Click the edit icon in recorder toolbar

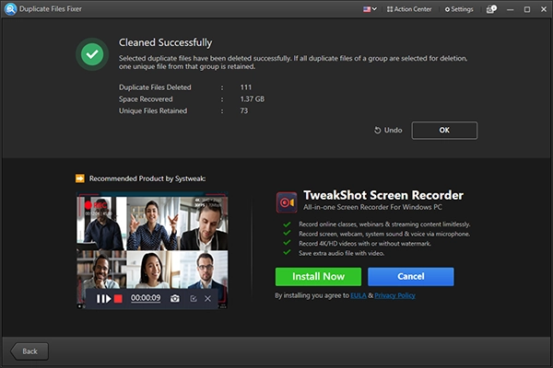pyautogui.click(x=194, y=299)
